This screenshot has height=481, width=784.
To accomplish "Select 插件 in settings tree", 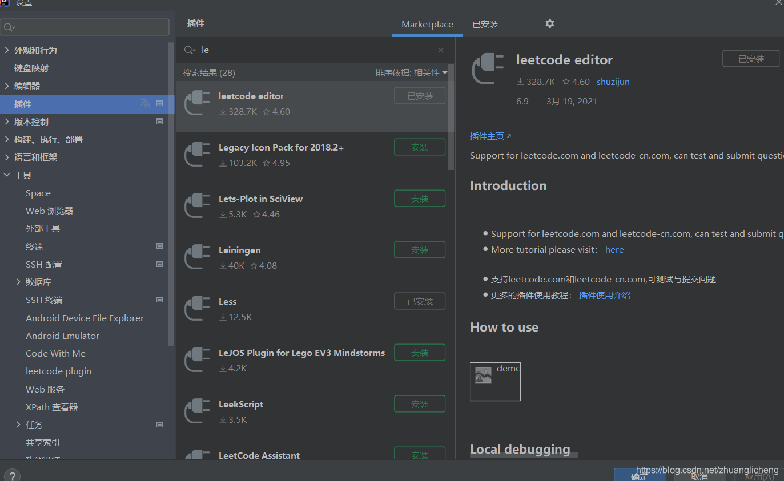I will (x=87, y=104).
